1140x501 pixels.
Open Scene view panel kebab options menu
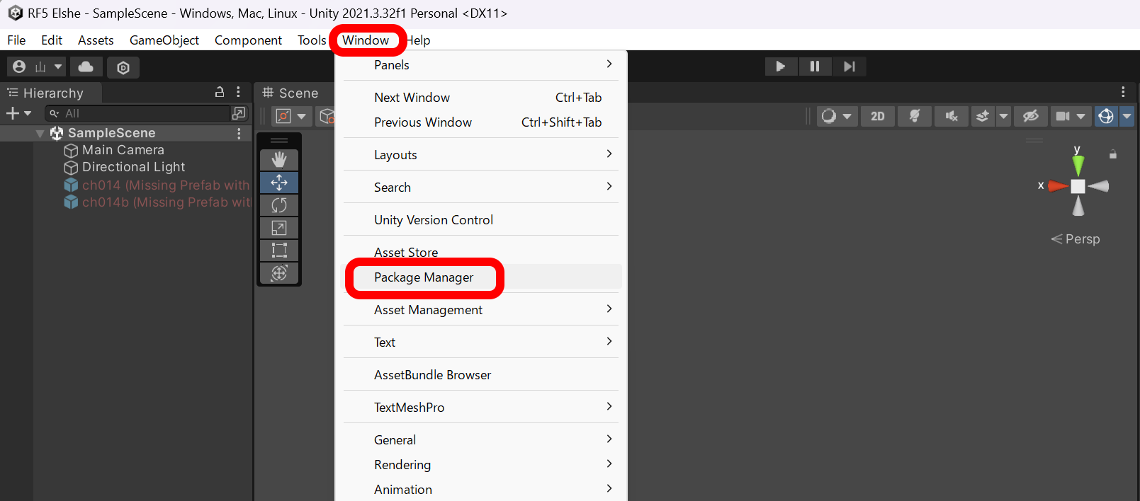tap(1123, 92)
